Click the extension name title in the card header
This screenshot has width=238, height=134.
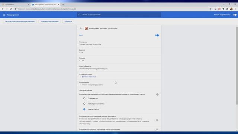click(x=104, y=28)
